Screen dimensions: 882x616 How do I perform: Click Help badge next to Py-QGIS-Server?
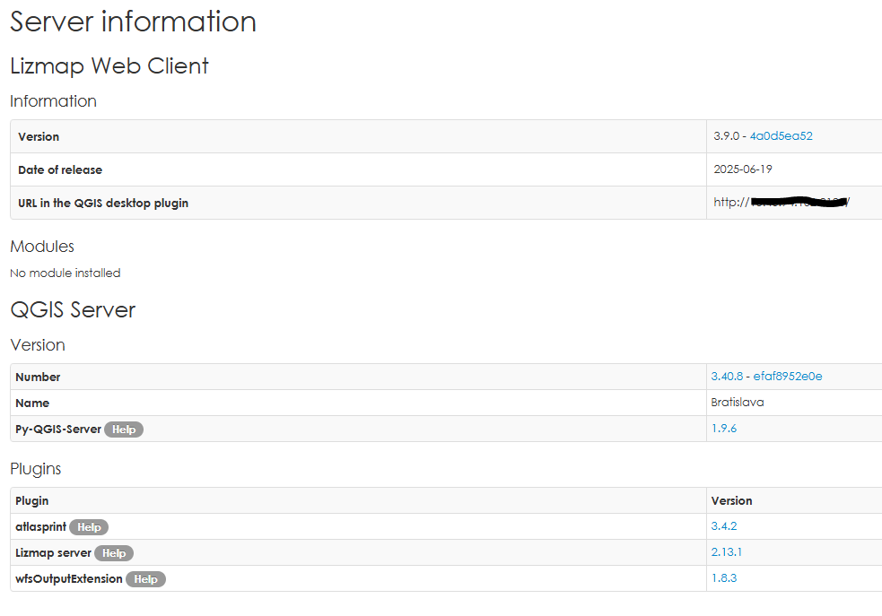[x=124, y=429]
